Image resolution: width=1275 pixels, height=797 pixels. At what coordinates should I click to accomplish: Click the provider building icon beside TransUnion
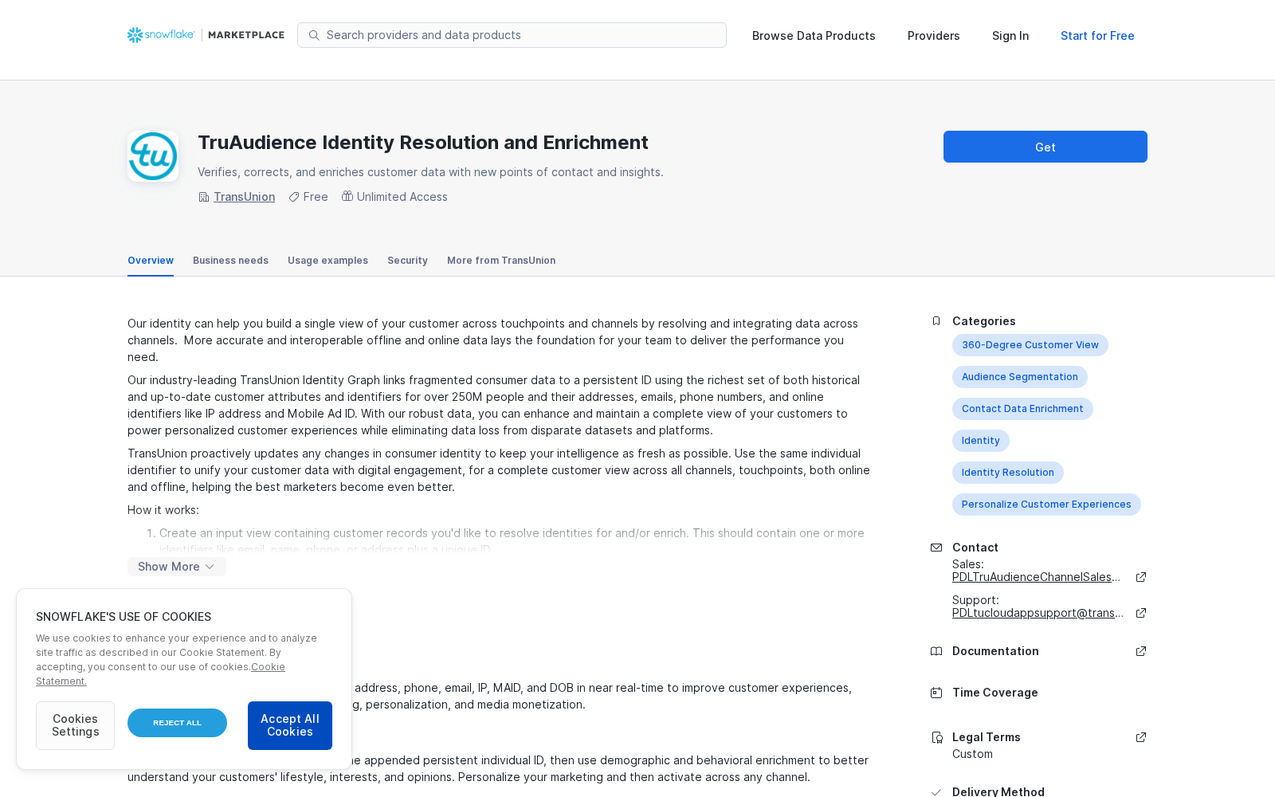[204, 197]
